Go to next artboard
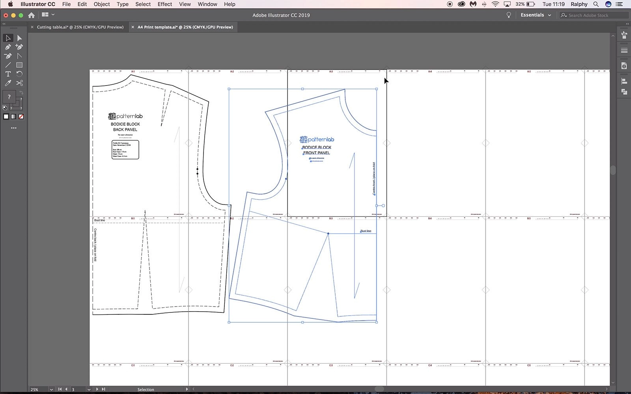 coord(97,389)
